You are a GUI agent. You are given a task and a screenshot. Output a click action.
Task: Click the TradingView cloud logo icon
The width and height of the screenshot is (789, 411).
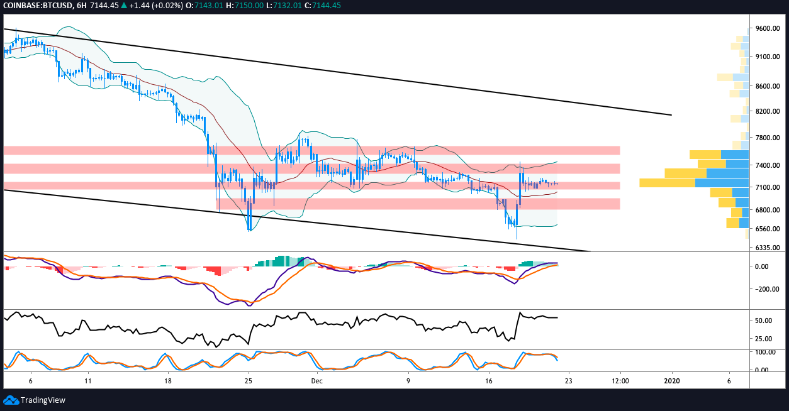[11, 400]
